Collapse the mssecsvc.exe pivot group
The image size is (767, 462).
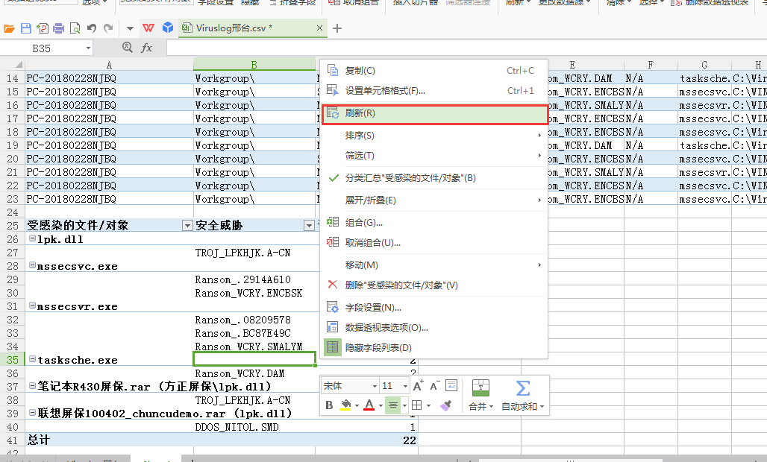click(32, 265)
